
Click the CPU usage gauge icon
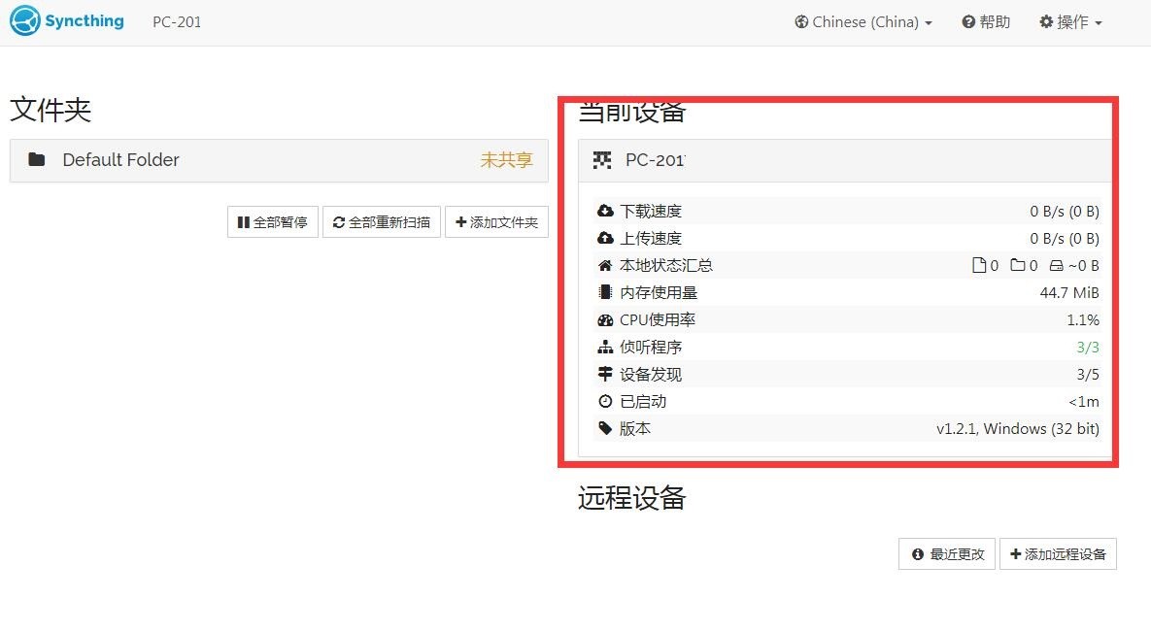click(605, 319)
